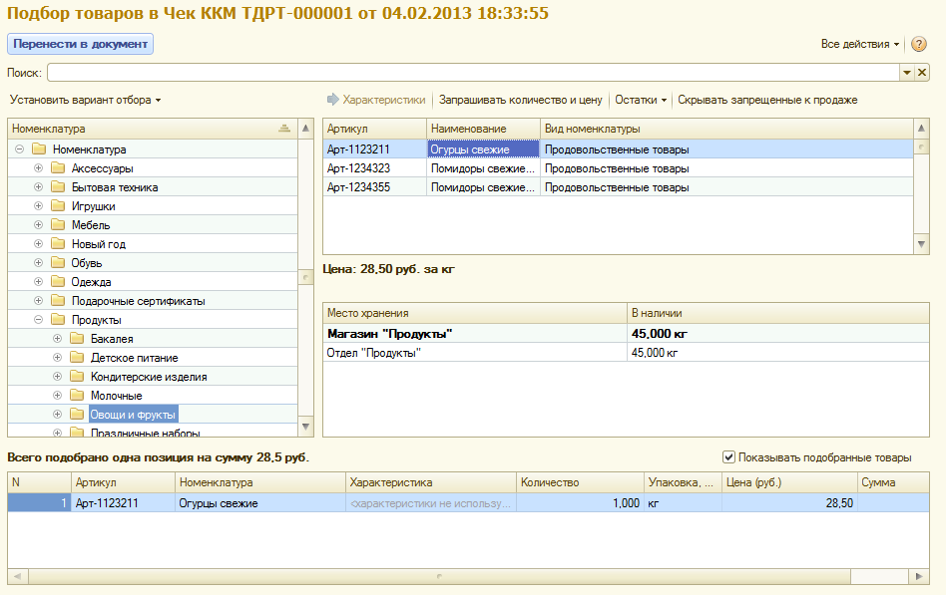Viewport: 946px width, 595px height.
Task: Expand the Аксессуары group
Action: [38, 168]
